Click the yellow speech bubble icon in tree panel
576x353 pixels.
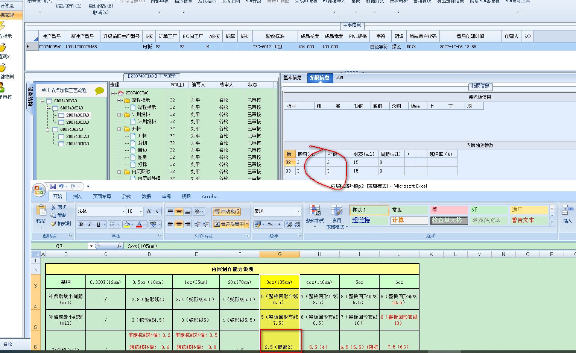(99, 91)
